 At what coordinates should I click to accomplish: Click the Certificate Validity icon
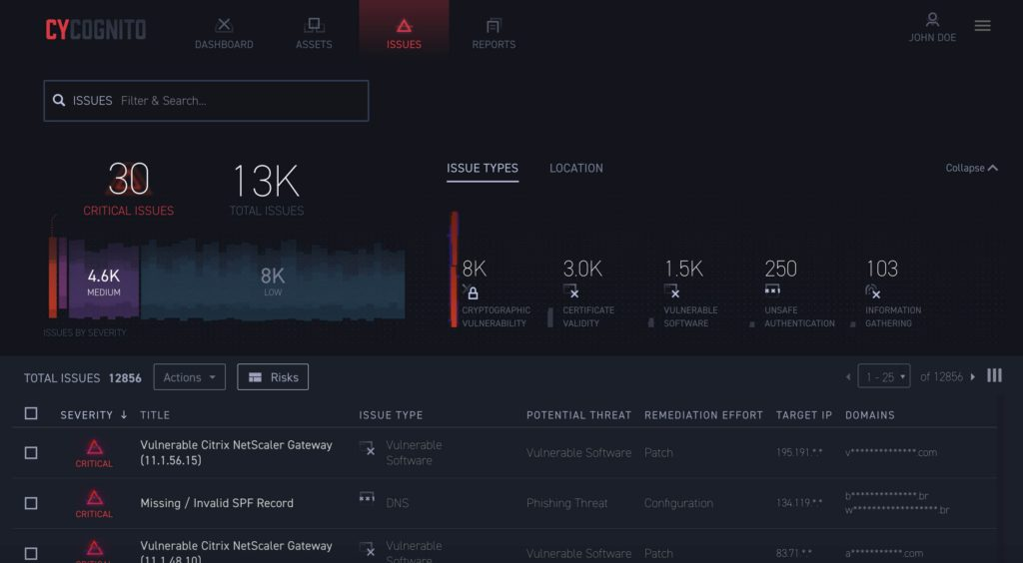tap(571, 291)
